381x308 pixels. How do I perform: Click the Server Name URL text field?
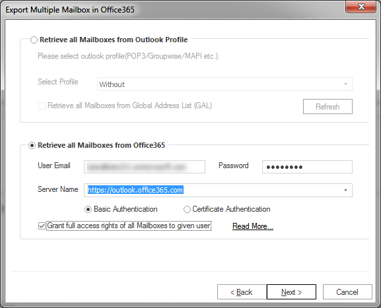(213, 191)
